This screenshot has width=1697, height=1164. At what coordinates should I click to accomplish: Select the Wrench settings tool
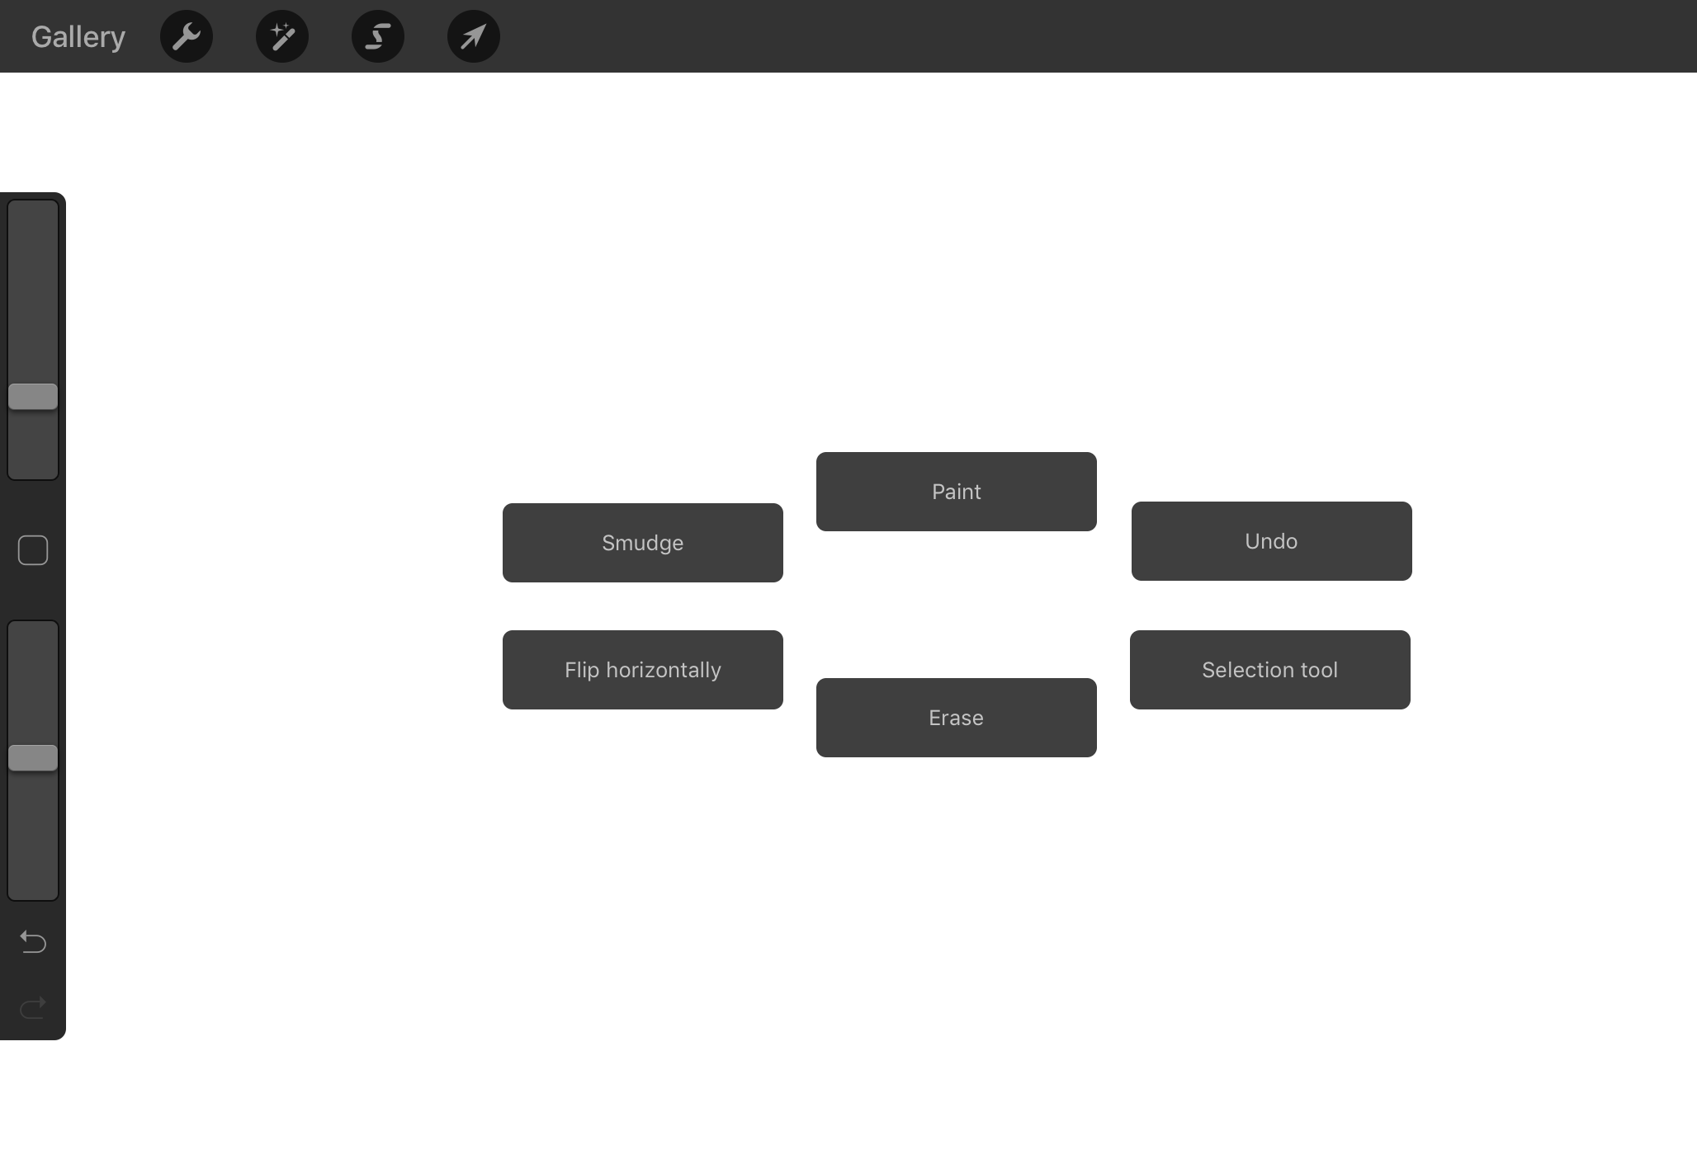coord(187,35)
